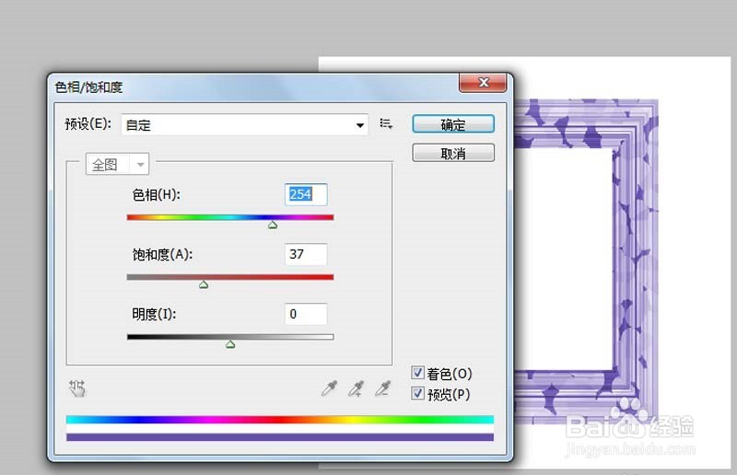The height and width of the screenshot is (475, 737).
Task: Open the 全图 channel range dropdown
Action: click(118, 164)
